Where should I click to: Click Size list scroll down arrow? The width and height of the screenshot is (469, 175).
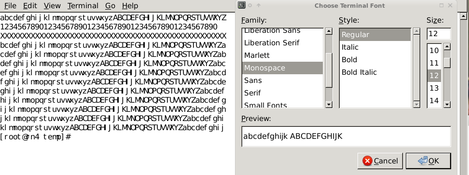point(447,104)
